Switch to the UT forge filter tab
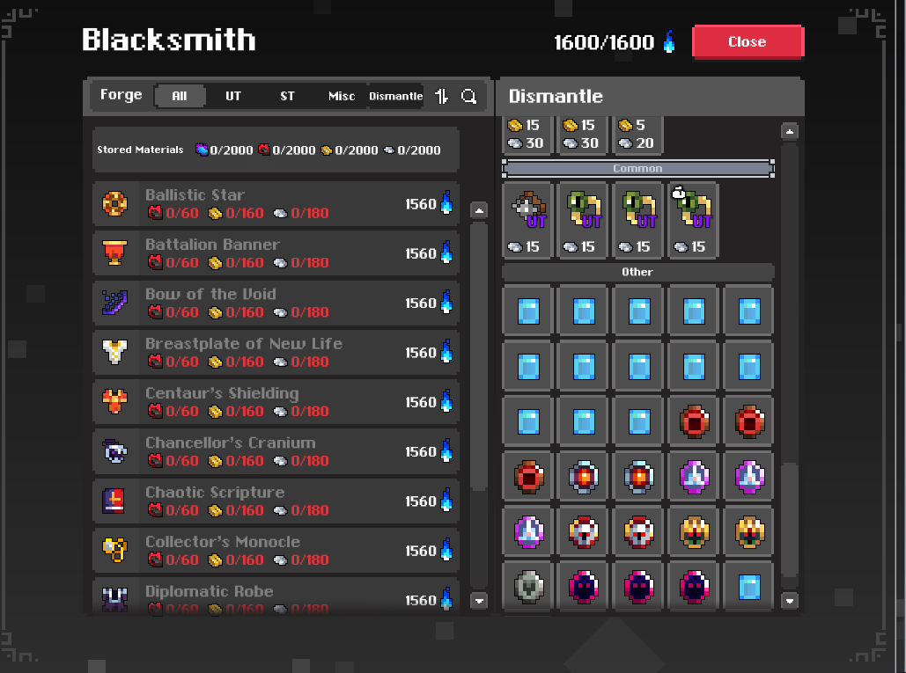906x673 pixels. click(x=232, y=96)
